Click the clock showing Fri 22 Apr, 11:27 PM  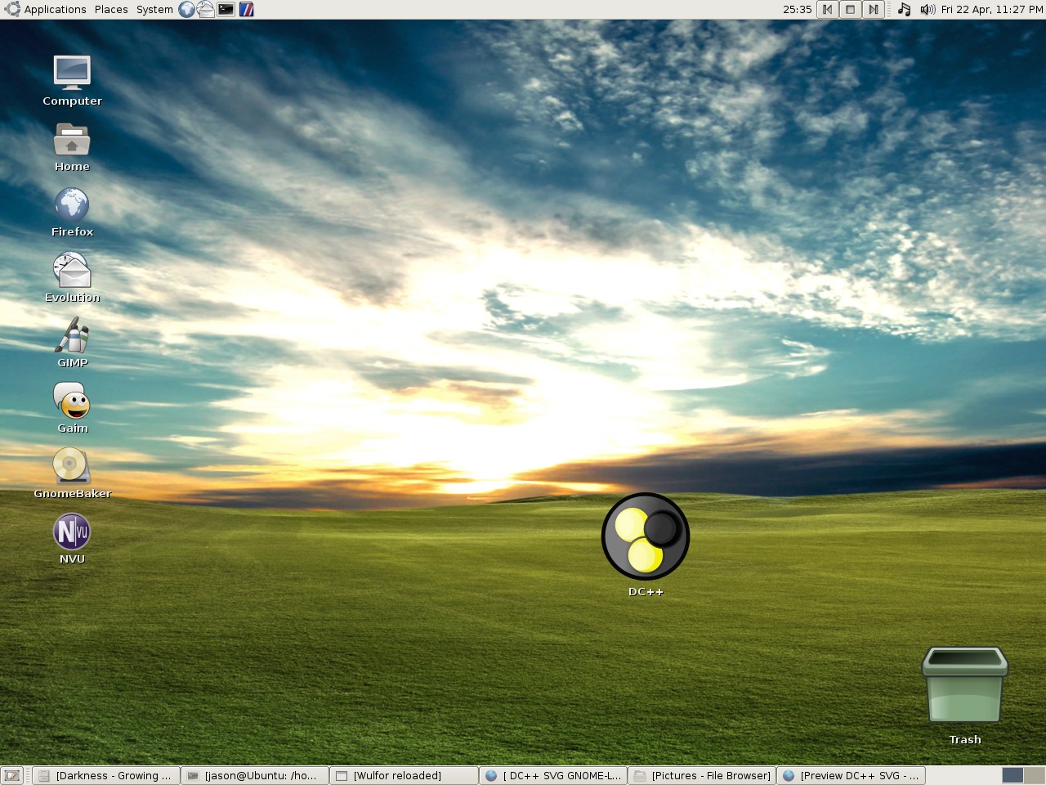991,10
